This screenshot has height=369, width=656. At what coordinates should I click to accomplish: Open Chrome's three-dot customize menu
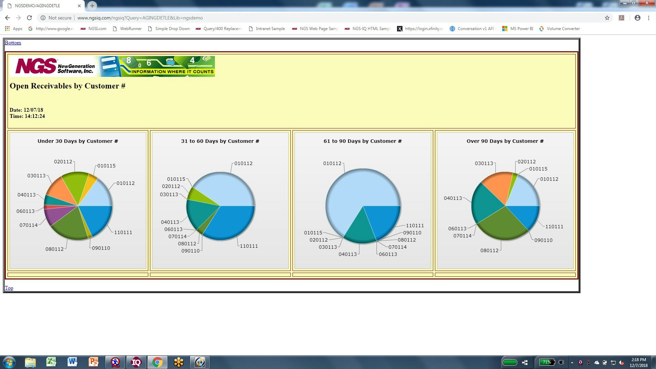click(649, 18)
